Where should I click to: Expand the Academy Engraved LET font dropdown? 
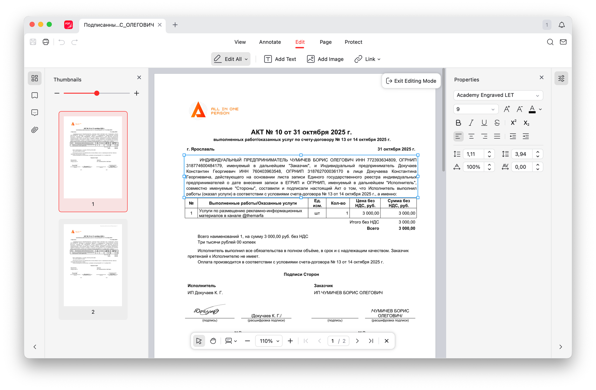tap(498, 95)
